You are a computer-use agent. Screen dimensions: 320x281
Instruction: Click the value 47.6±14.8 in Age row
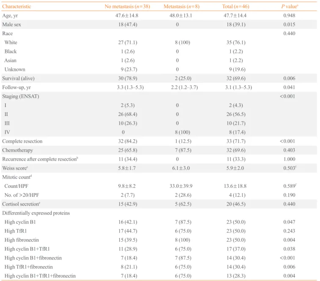127,16
